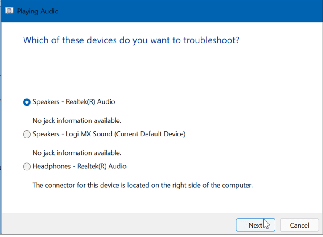Screen dimensions: 323x237
Task: Select the Speakers - Realtek(R) Audio radio button
Action: 27,102
